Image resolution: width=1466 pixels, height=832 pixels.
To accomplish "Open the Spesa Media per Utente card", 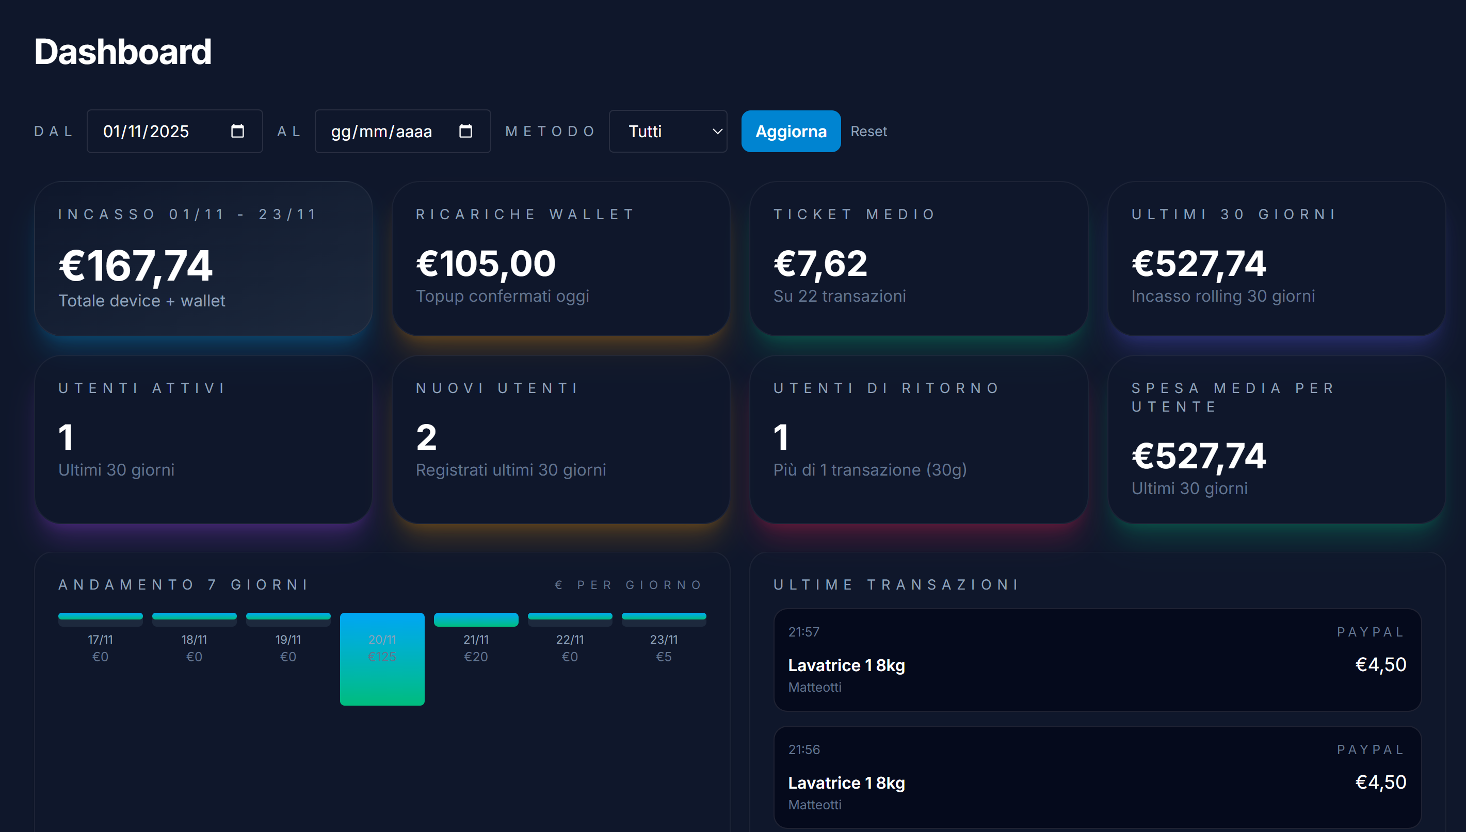I will coord(1275,440).
